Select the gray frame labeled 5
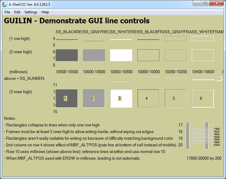226x179 pixels. click(175, 98)
